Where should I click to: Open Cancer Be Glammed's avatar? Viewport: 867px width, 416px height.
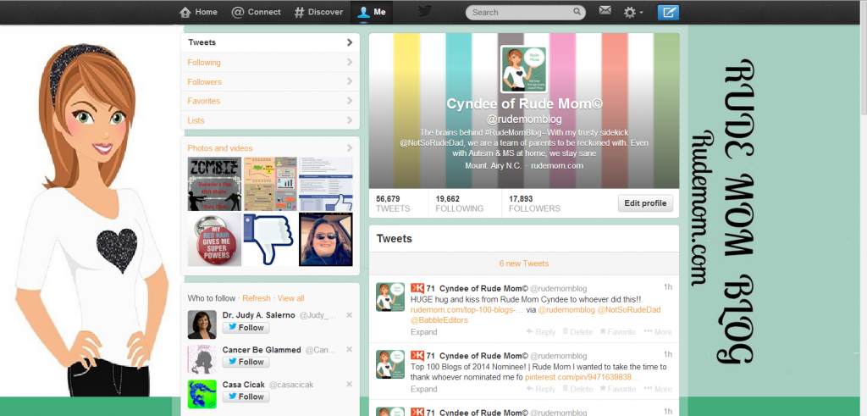[x=202, y=359]
